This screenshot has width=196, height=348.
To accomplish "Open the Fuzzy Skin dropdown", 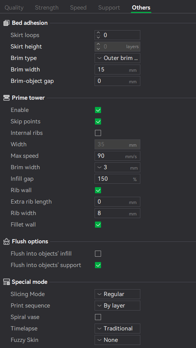I will tap(117, 340).
